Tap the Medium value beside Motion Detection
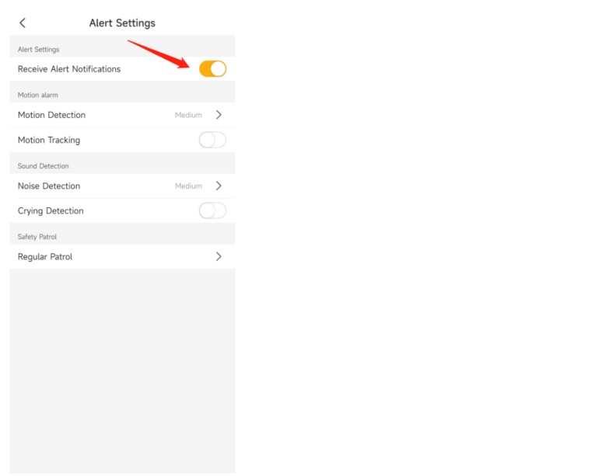 pos(188,115)
